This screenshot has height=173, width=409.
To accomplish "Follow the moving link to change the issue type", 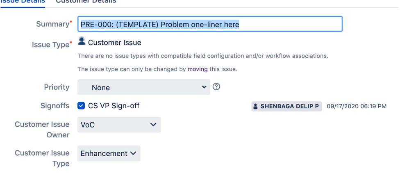I will coord(198,69).
